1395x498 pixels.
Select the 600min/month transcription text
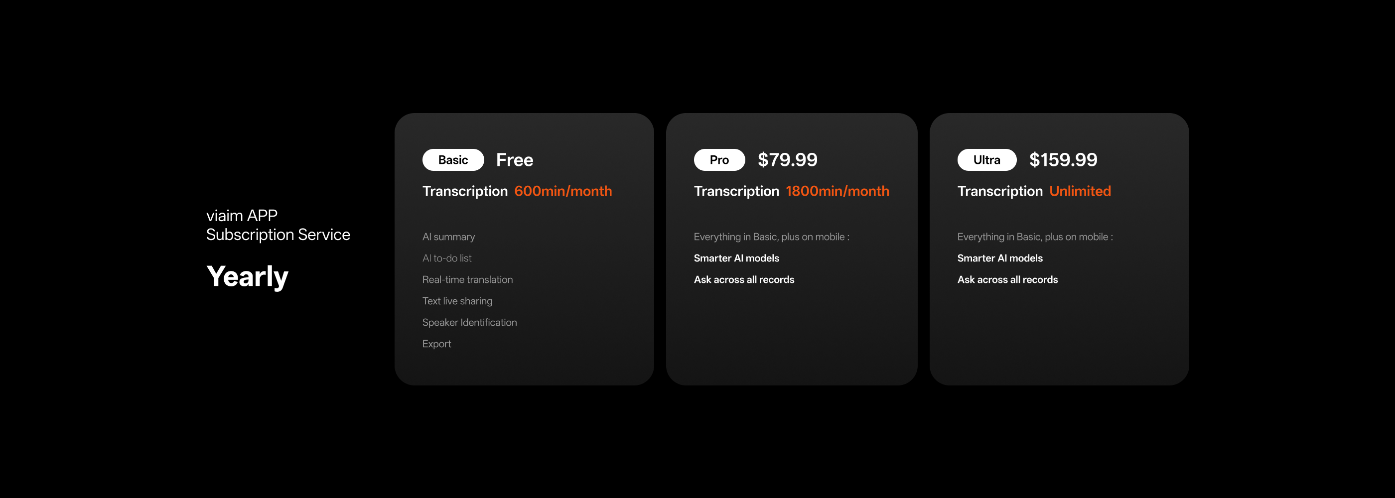pyautogui.click(x=562, y=191)
